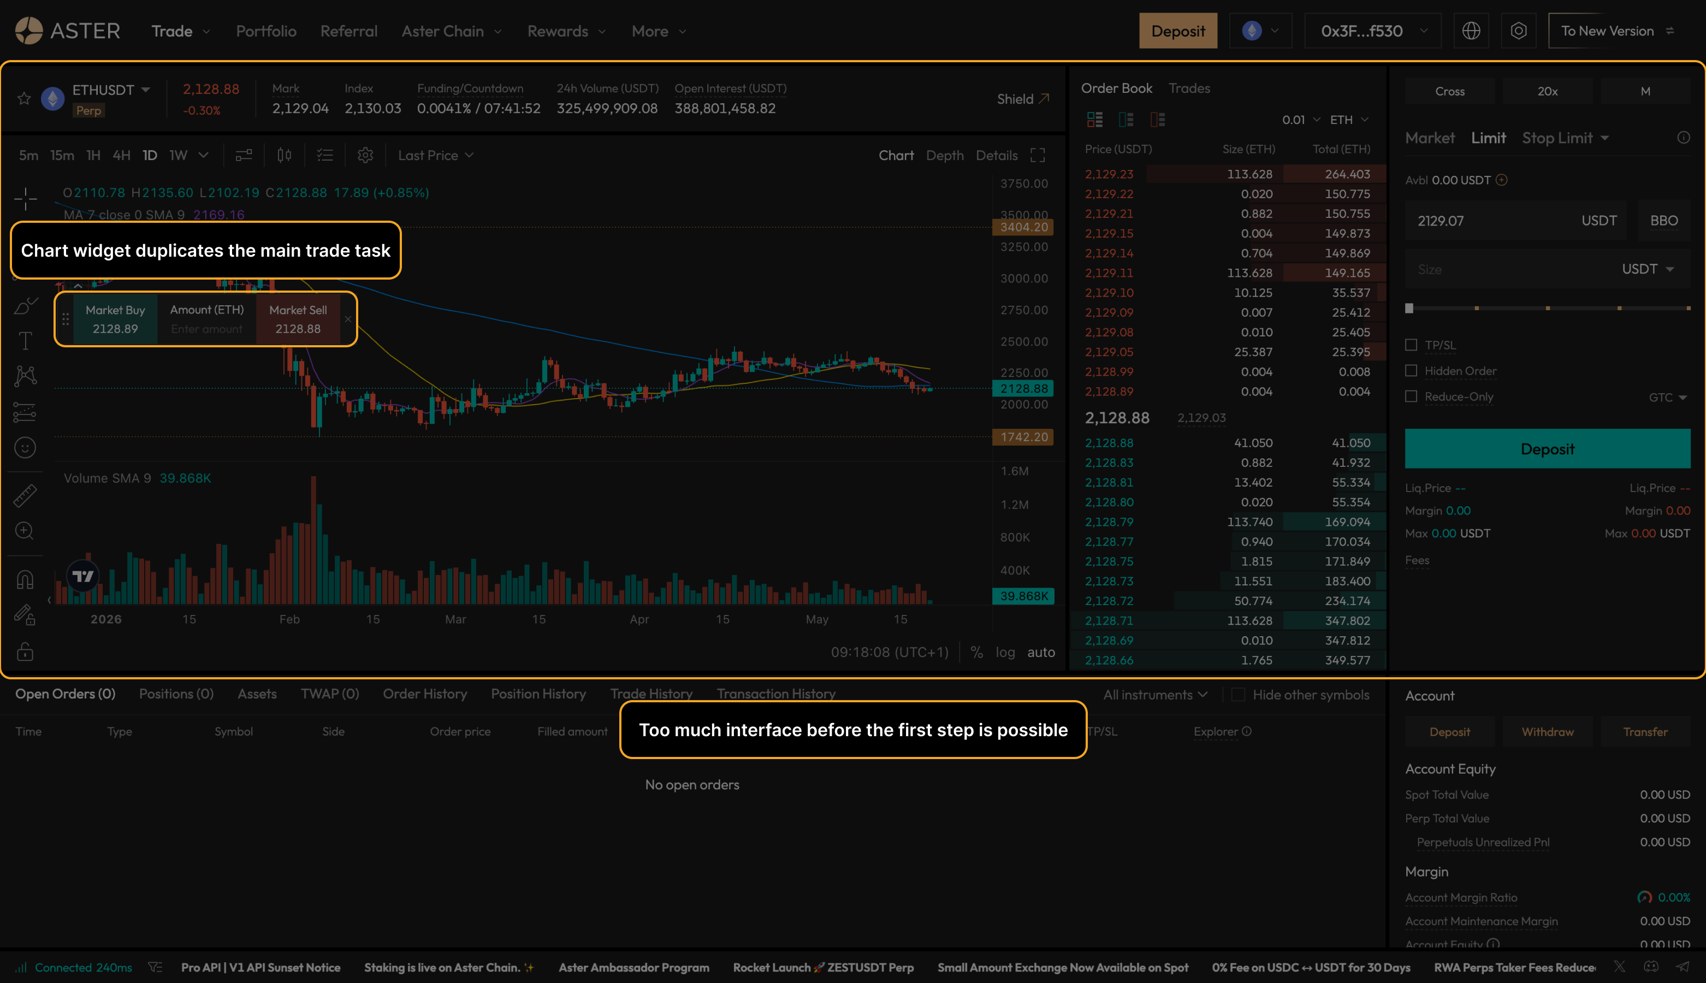Select the Text annotation tool

point(26,341)
